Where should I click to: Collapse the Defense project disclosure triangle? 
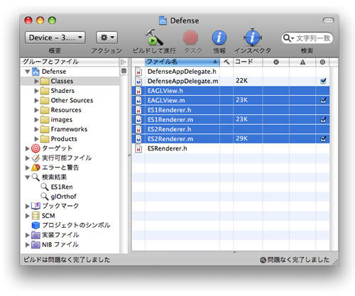[x=28, y=72]
